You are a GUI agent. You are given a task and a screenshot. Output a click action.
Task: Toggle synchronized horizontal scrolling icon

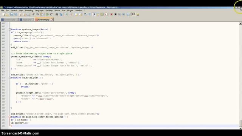(80, 14)
